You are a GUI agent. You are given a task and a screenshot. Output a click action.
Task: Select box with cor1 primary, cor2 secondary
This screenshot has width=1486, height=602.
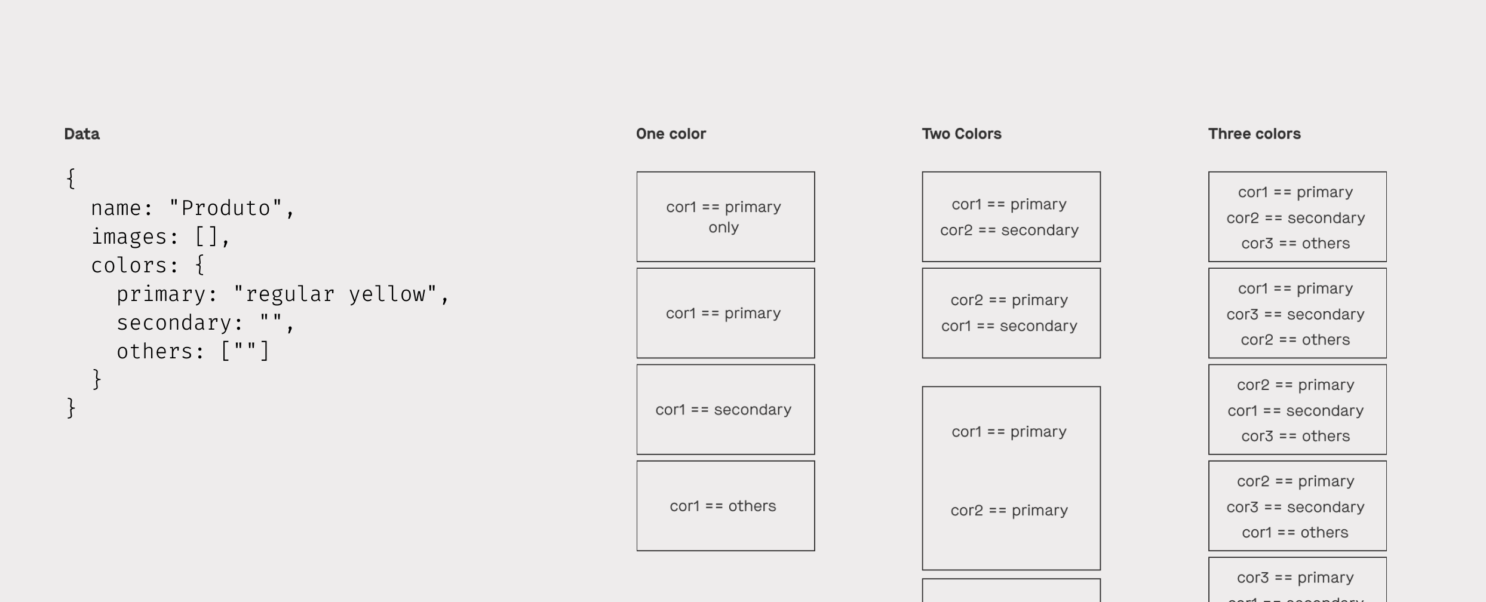(1011, 217)
